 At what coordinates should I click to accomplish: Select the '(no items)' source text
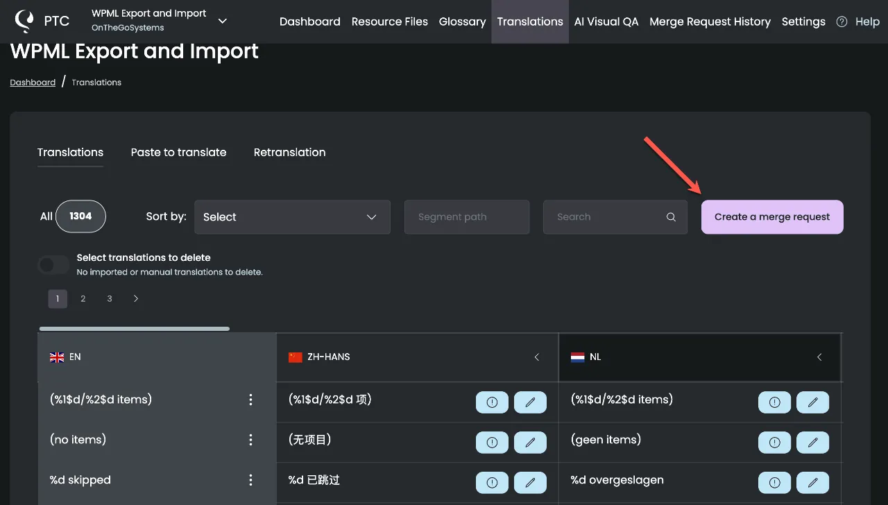[x=78, y=440]
